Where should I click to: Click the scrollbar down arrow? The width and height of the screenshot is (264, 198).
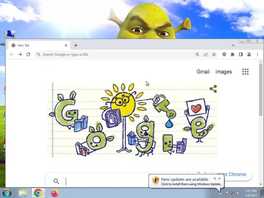(261, 184)
